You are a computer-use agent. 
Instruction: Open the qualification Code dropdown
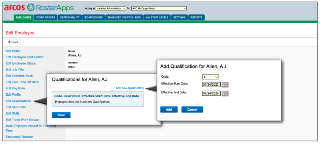pyautogui.click(x=211, y=77)
